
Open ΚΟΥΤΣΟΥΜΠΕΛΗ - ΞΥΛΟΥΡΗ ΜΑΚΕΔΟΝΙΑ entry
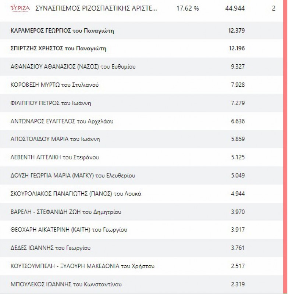click(83, 266)
